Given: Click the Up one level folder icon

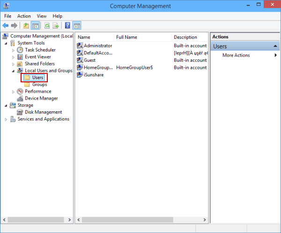Looking at the screenshot, I should (26, 26).
